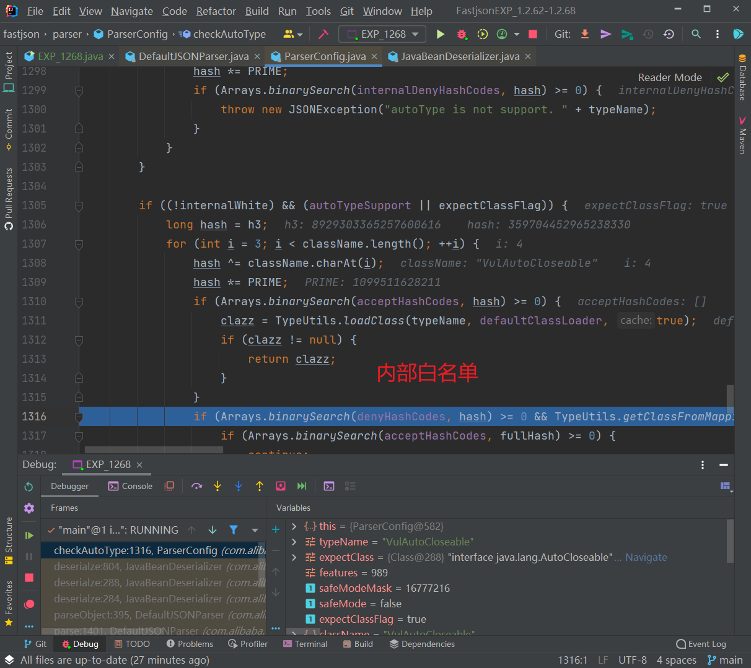Screen dimensions: 751x668
Task: Update project via Git download arrow icon
Action: [585, 34]
